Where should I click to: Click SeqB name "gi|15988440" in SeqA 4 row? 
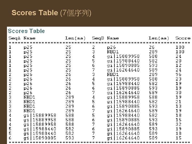123,115
